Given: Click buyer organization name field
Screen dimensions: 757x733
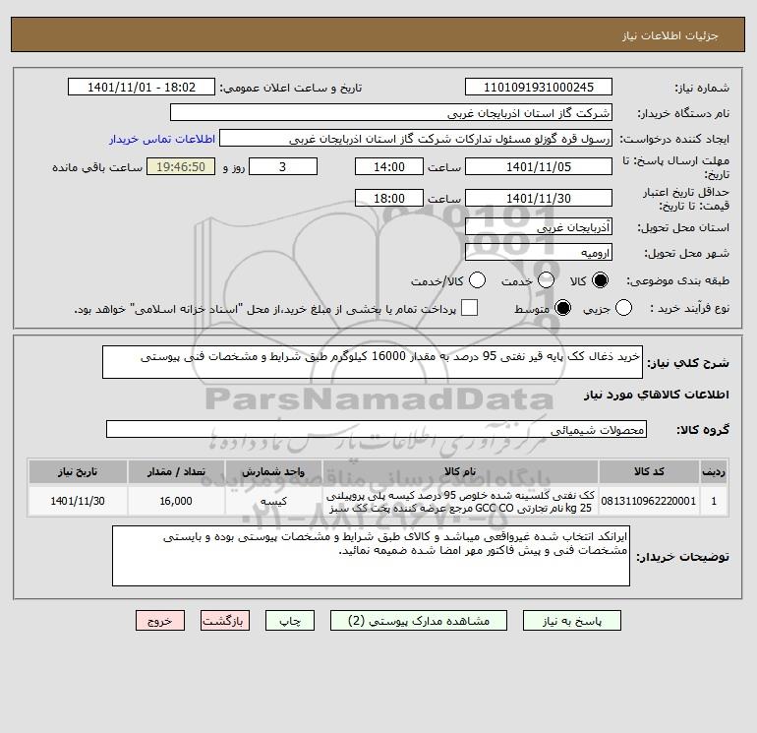Looking at the screenshot, I should click(391, 113).
